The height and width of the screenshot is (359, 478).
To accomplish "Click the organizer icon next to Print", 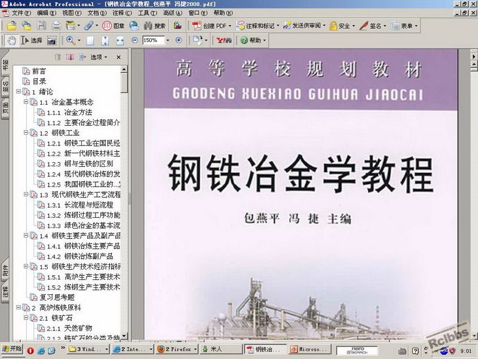I will tap(71, 26).
